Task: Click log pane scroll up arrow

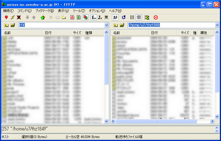Action: 217,128
